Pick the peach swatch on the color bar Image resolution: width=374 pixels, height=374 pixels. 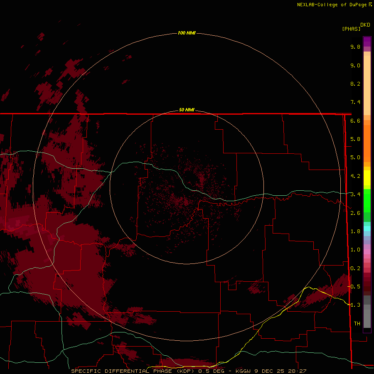point(367,85)
